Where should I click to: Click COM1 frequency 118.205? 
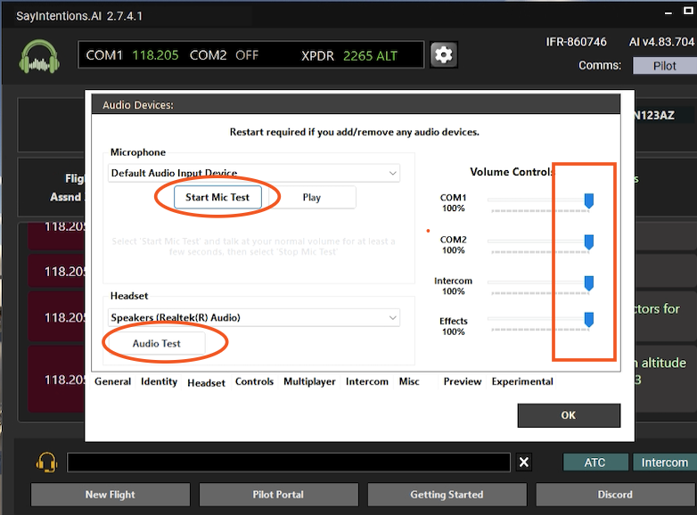(155, 55)
